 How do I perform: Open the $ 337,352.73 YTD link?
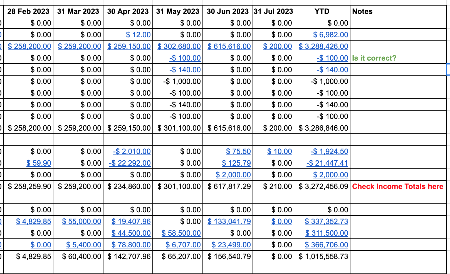(327, 221)
